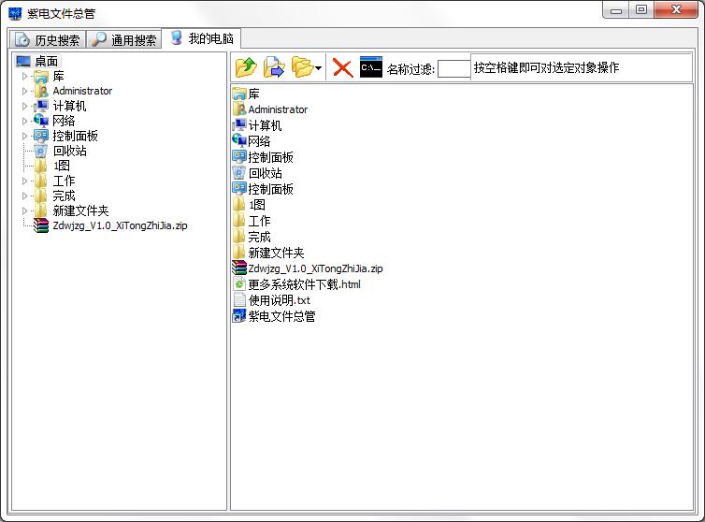
Task: Click the go-up-folder green arrow icon
Action: [246, 68]
